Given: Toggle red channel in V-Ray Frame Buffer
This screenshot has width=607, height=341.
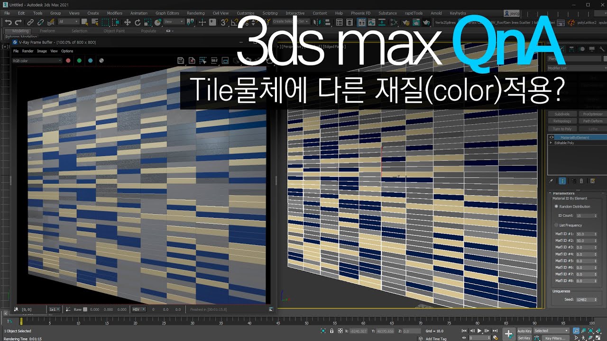Looking at the screenshot, I should pyautogui.click(x=68, y=61).
